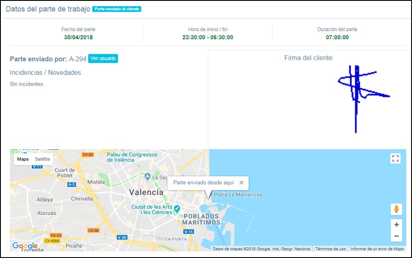Click the 'Hora de inicio / fin' label

click(x=207, y=29)
